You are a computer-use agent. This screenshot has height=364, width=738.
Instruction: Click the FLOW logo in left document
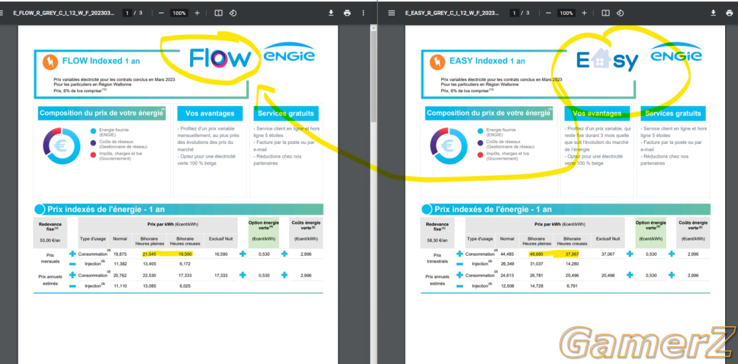pyautogui.click(x=220, y=58)
